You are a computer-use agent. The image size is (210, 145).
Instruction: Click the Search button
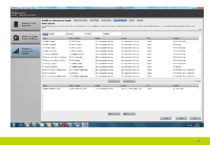(x=45, y=34)
